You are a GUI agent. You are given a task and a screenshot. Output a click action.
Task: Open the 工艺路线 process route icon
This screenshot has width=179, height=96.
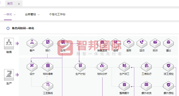pos(48,86)
